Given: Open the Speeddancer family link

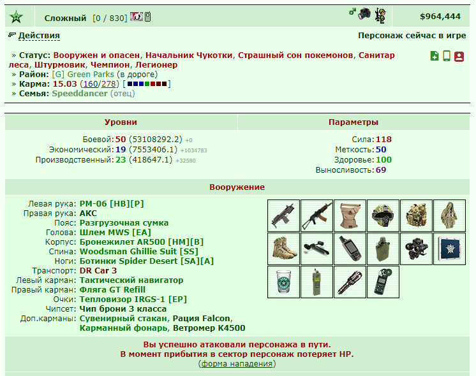Looking at the screenshot, I should [80, 94].
